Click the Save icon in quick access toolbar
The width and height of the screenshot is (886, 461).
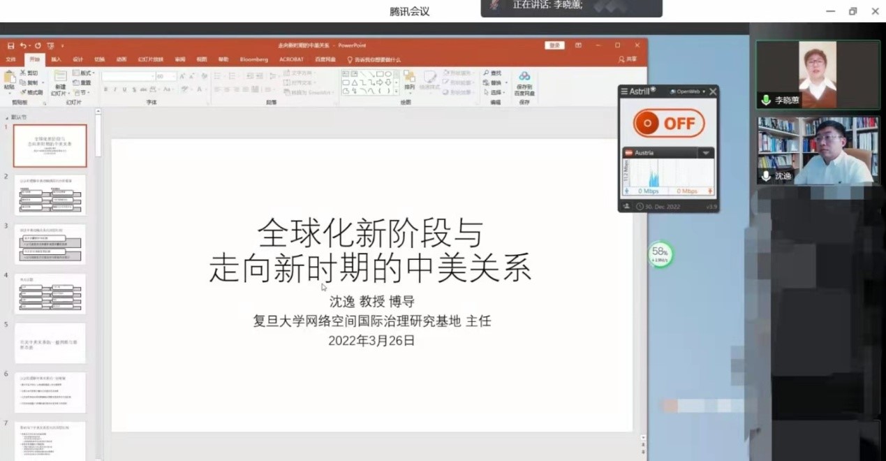click(10, 45)
